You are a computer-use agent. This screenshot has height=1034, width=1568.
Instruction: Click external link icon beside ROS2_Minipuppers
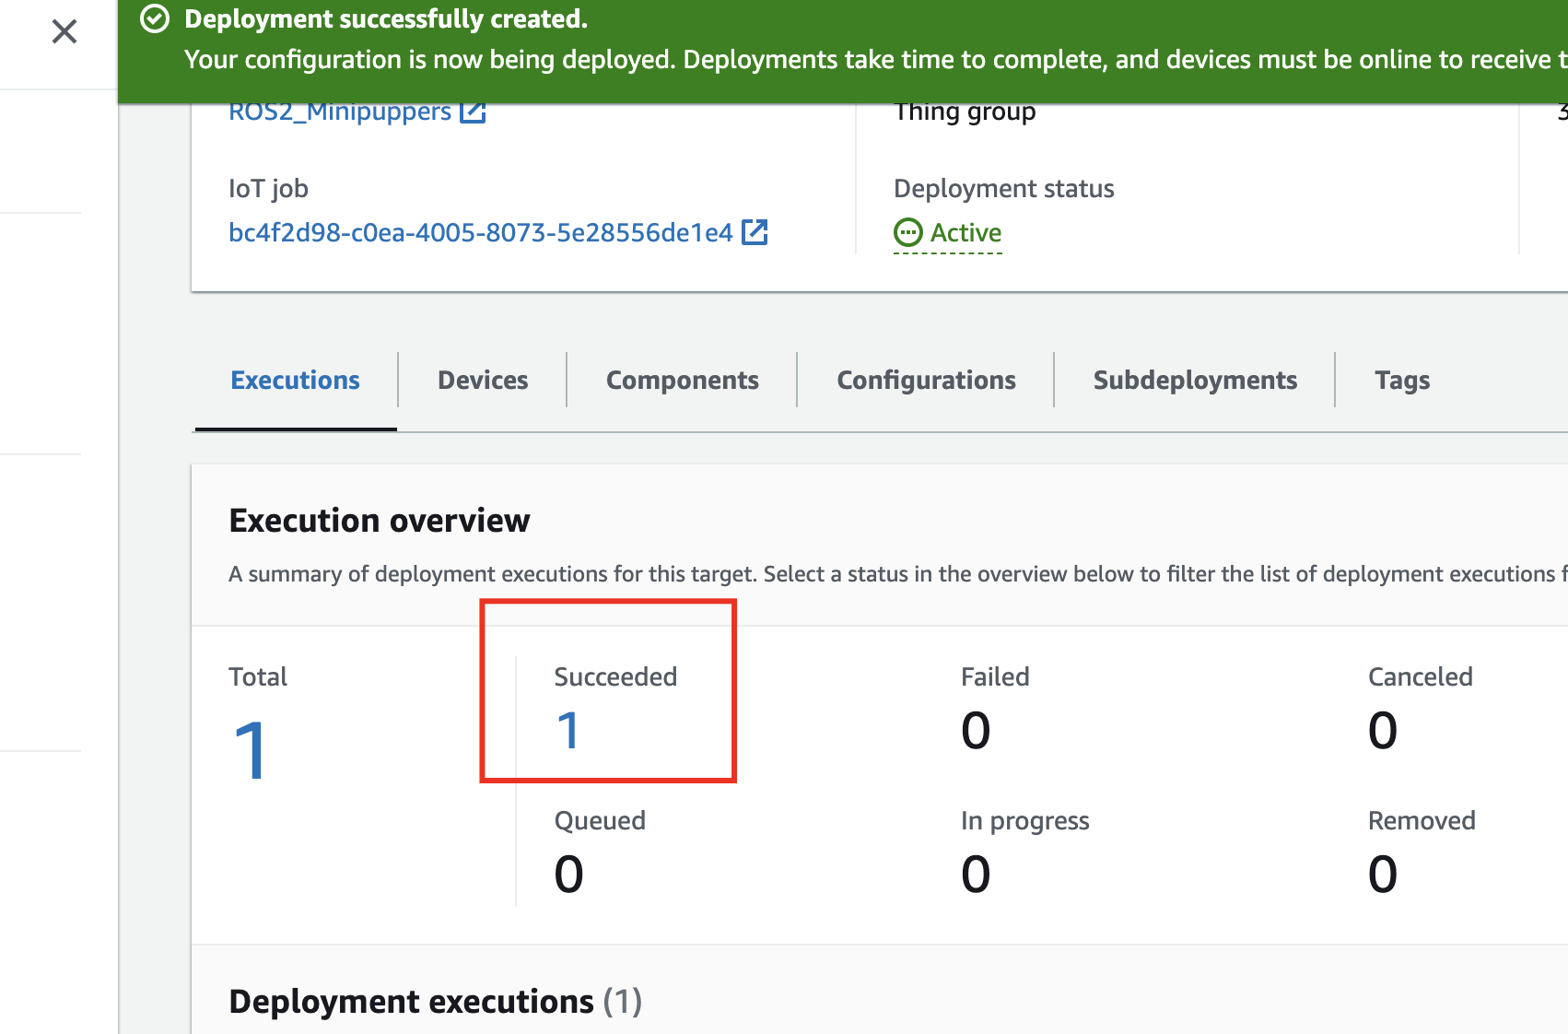473,112
